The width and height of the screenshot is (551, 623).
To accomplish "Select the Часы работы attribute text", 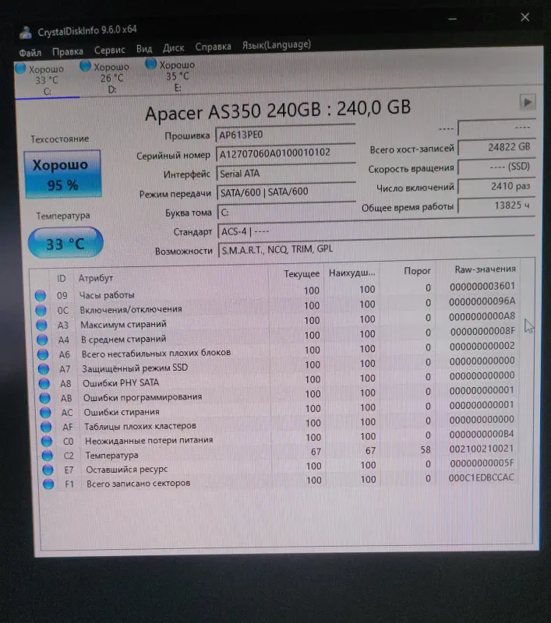I will click(x=107, y=295).
